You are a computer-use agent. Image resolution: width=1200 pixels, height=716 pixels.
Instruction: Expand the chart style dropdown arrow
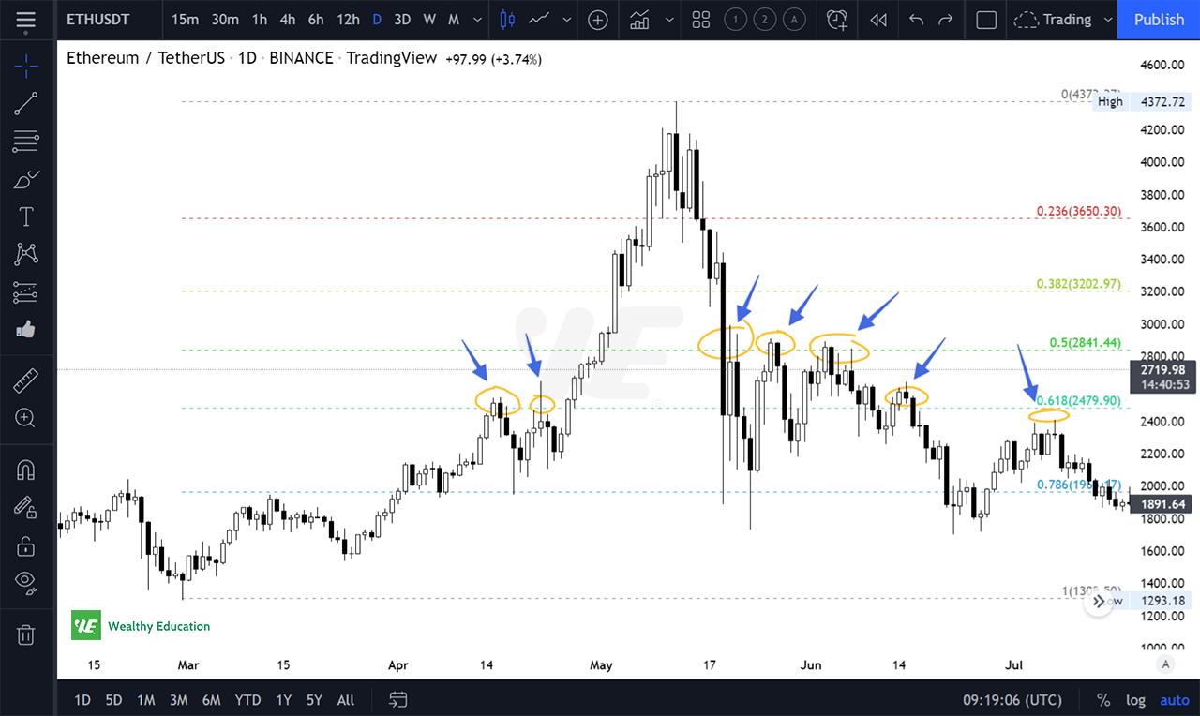[565, 20]
